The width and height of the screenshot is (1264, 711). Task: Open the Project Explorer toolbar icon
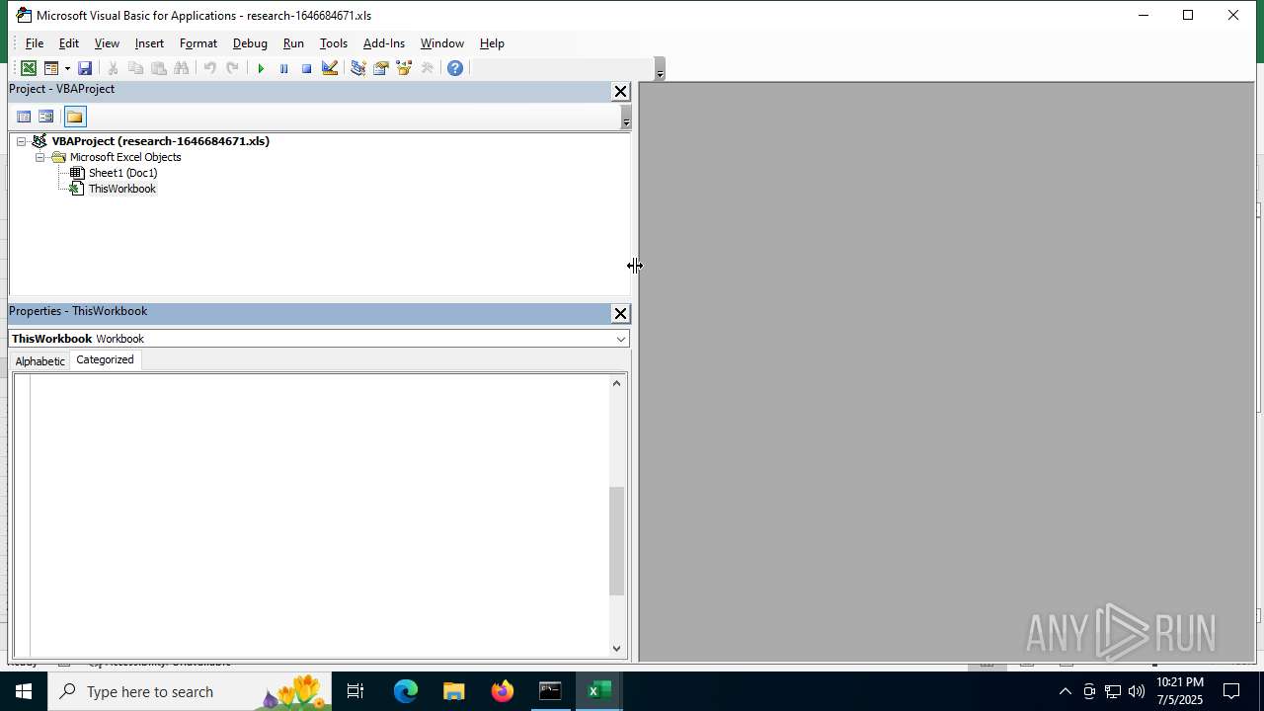pos(357,68)
